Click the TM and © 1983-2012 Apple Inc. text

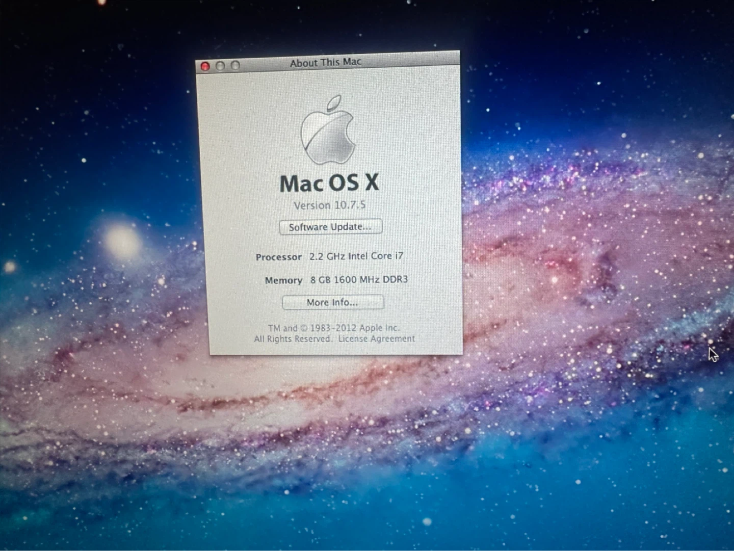334,328
